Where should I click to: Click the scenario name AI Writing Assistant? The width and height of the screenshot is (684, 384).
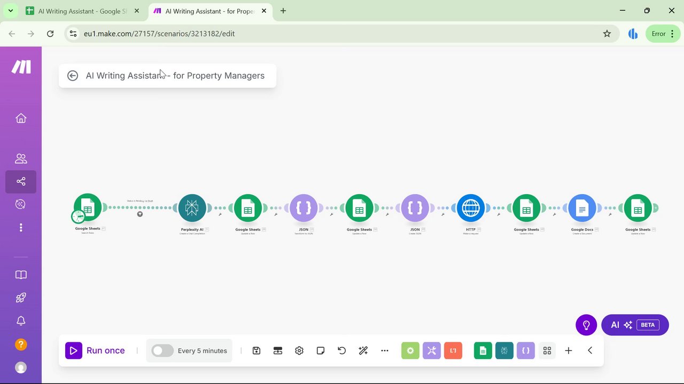[x=175, y=76]
